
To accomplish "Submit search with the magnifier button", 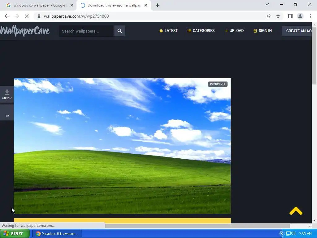I will pyautogui.click(x=119, y=31).
